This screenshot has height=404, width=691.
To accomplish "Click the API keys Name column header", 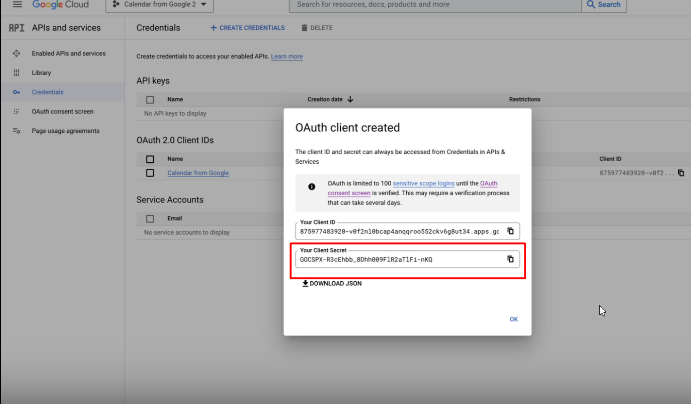I will (175, 99).
